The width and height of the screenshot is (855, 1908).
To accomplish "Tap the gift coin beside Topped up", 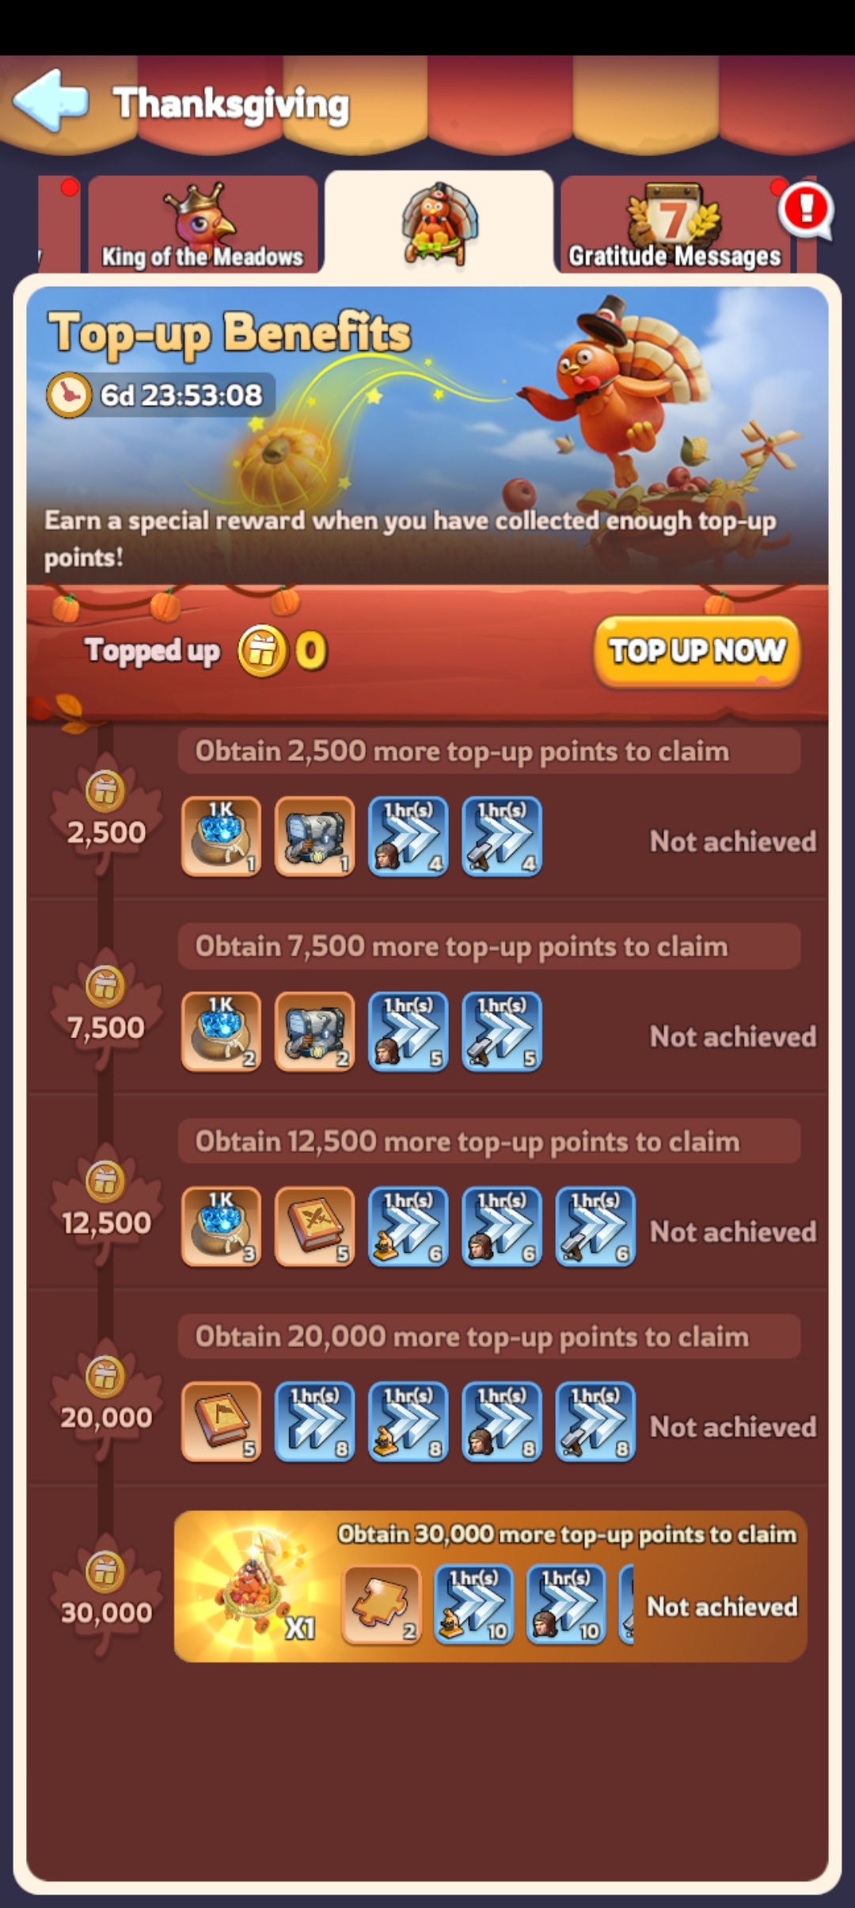I will [263, 651].
